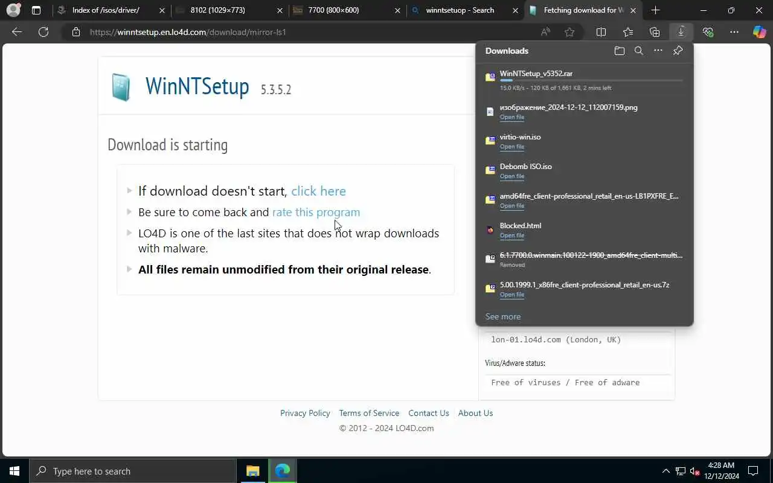Refresh the page with the reload icon
This screenshot has width=773, height=483.
tap(43, 32)
